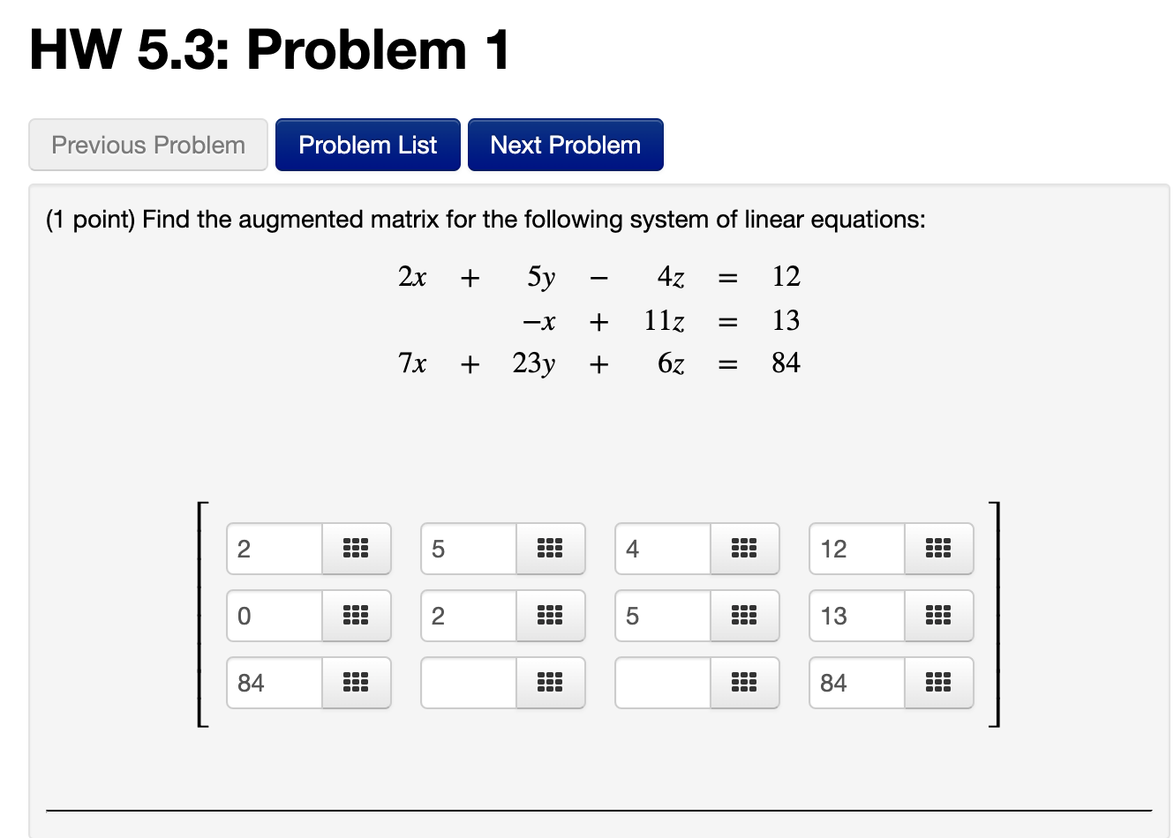Image resolution: width=1174 pixels, height=838 pixels.
Task: Select the matrix input field containing 13
Action: coord(854,616)
